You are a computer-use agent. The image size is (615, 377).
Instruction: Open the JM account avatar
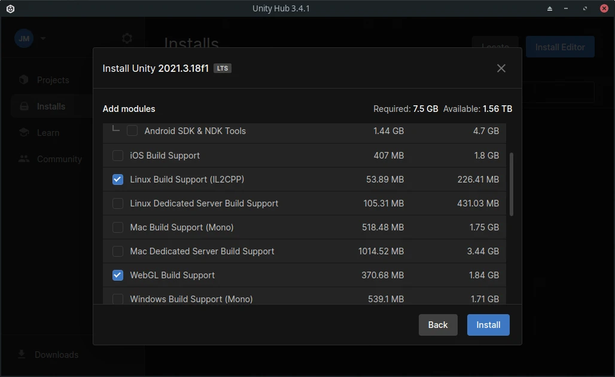(24, 38)
